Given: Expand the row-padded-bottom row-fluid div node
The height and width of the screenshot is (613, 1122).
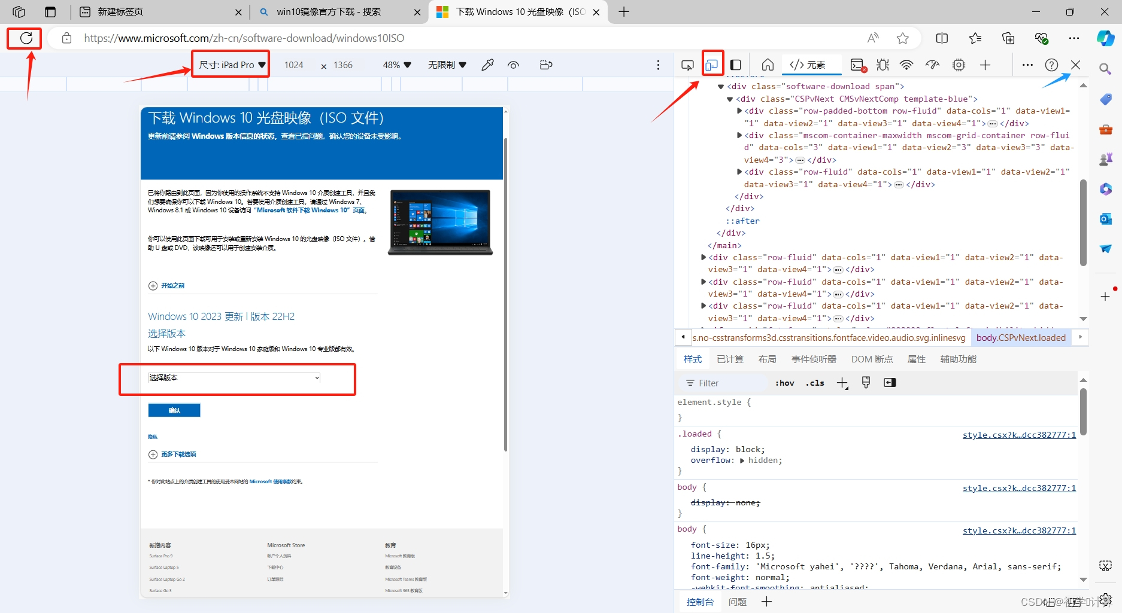Looking at the screenshot, I should [x=739, y=111].
